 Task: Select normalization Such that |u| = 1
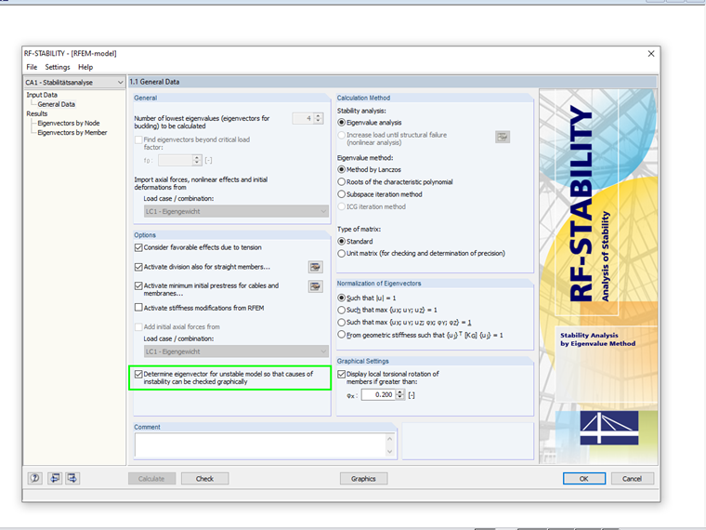tap(341, 298)
